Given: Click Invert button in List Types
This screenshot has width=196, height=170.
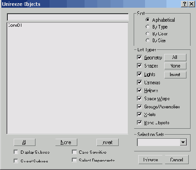Looking at the screenshot, I should (176, 75).
